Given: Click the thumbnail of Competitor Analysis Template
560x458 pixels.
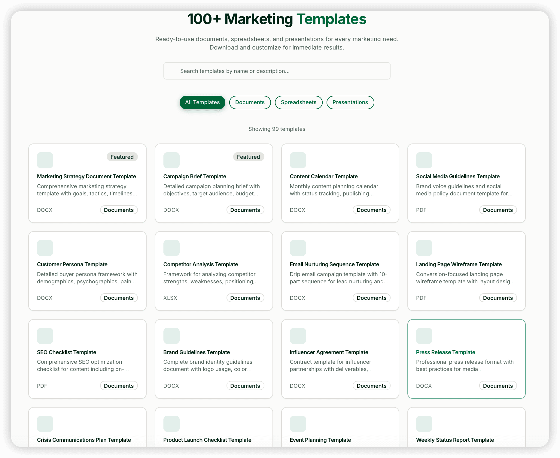Looking at the screenshot, I should [171, 248].
